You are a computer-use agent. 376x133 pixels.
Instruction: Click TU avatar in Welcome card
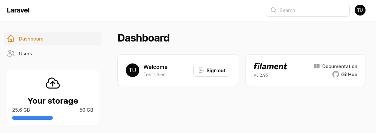(x=132, y=70)
